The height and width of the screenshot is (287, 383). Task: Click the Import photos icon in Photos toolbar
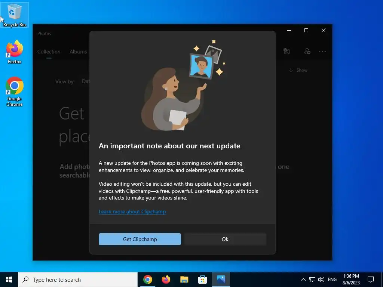click(287, 51)
